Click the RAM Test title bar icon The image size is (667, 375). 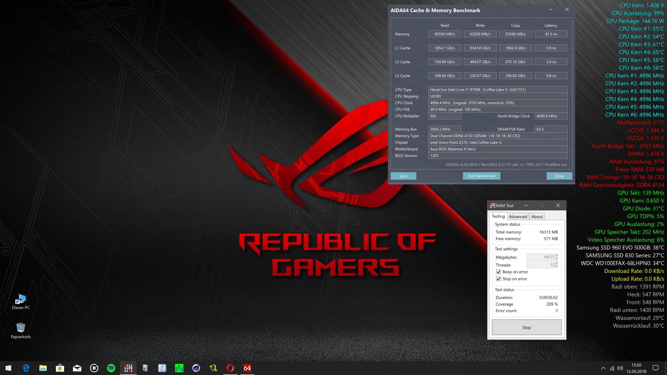pos(492,206)
